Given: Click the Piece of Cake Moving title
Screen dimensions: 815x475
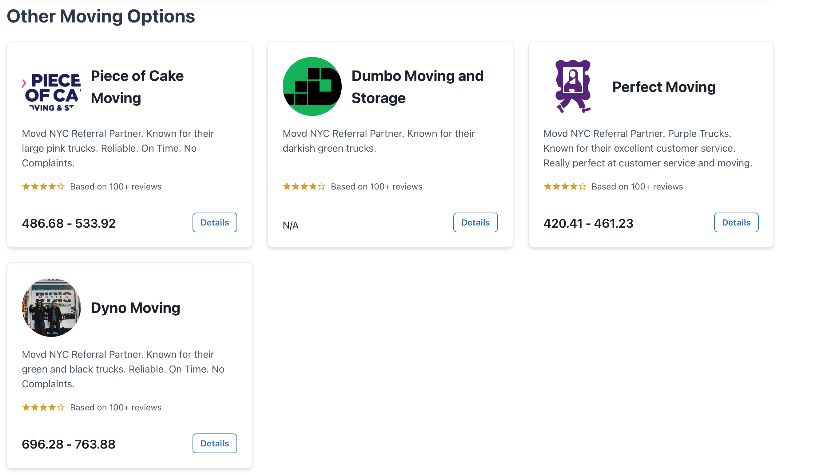Looking at the screenshot, I should coord(137,87).
